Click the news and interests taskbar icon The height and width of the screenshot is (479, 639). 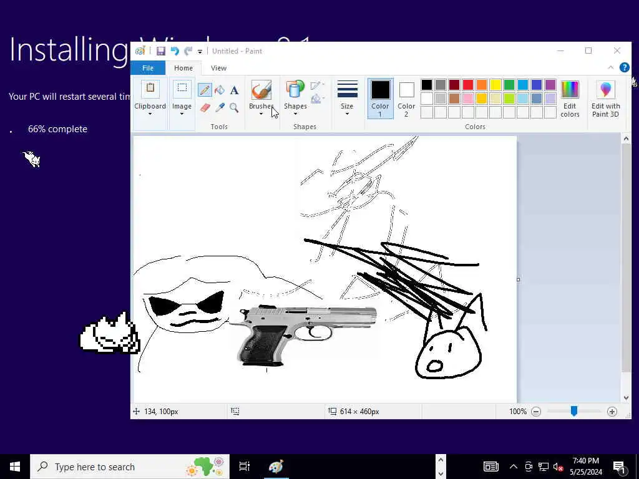click(490, 467)
